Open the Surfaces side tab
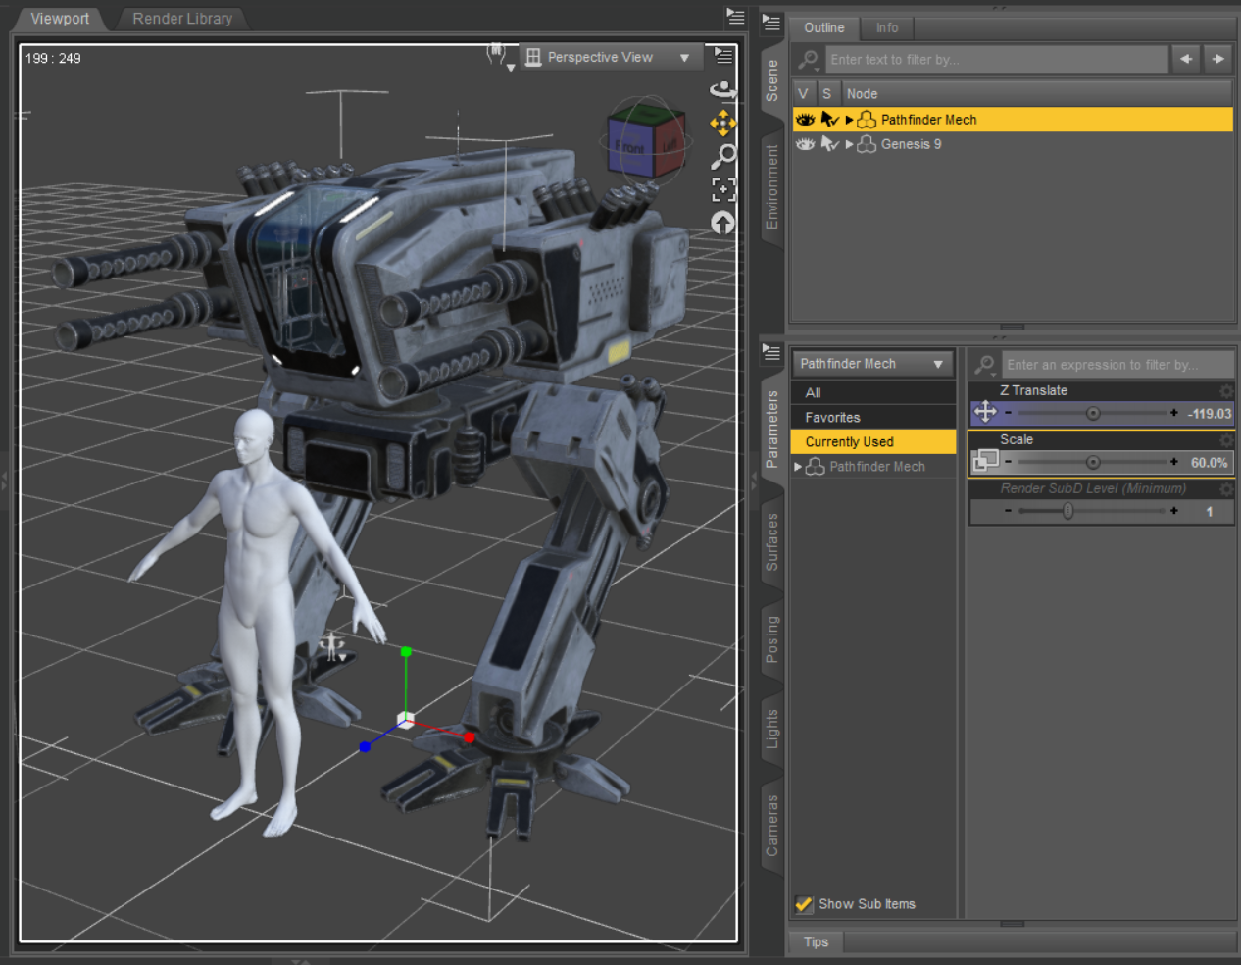Image resolution: width=1241 pixels, height=965 pixels. 772,541
